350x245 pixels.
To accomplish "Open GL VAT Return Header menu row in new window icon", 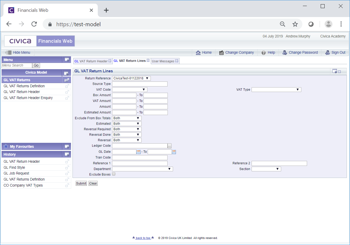I will tap(67, 92).
